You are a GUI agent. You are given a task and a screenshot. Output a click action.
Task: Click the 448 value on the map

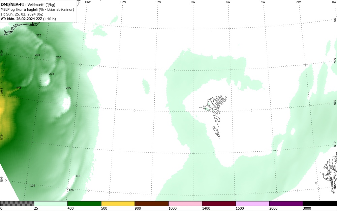click(x=19, y=88)
